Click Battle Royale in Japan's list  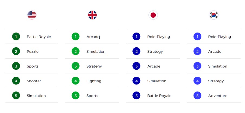159,96
